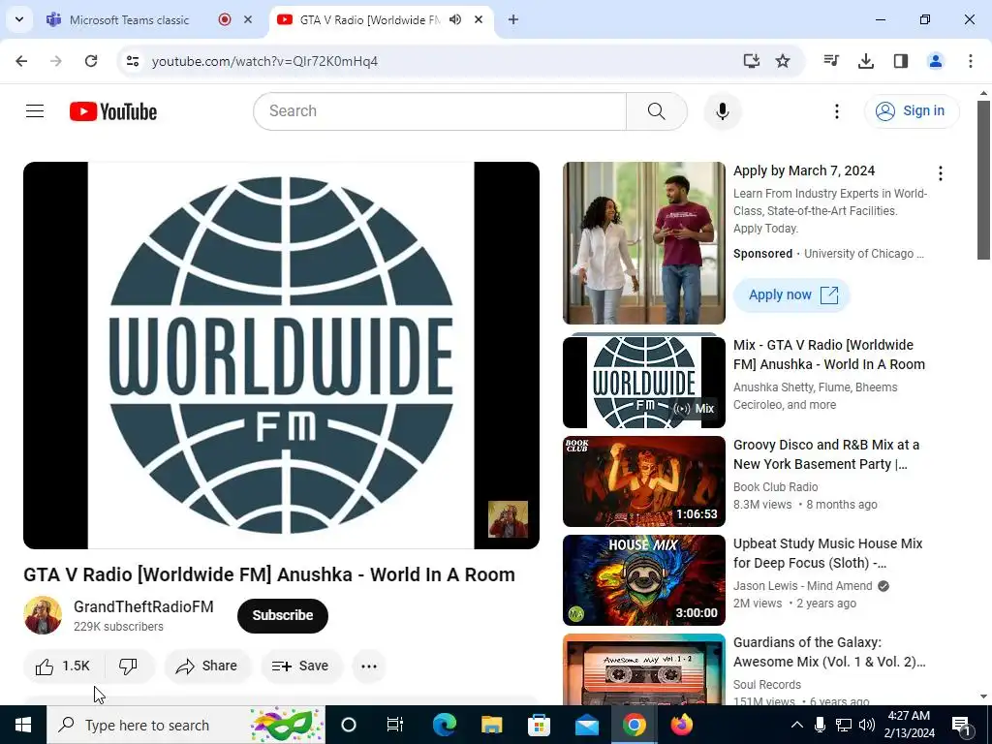
Task: Open Mail app from taskbar
Action: [586, 725]
